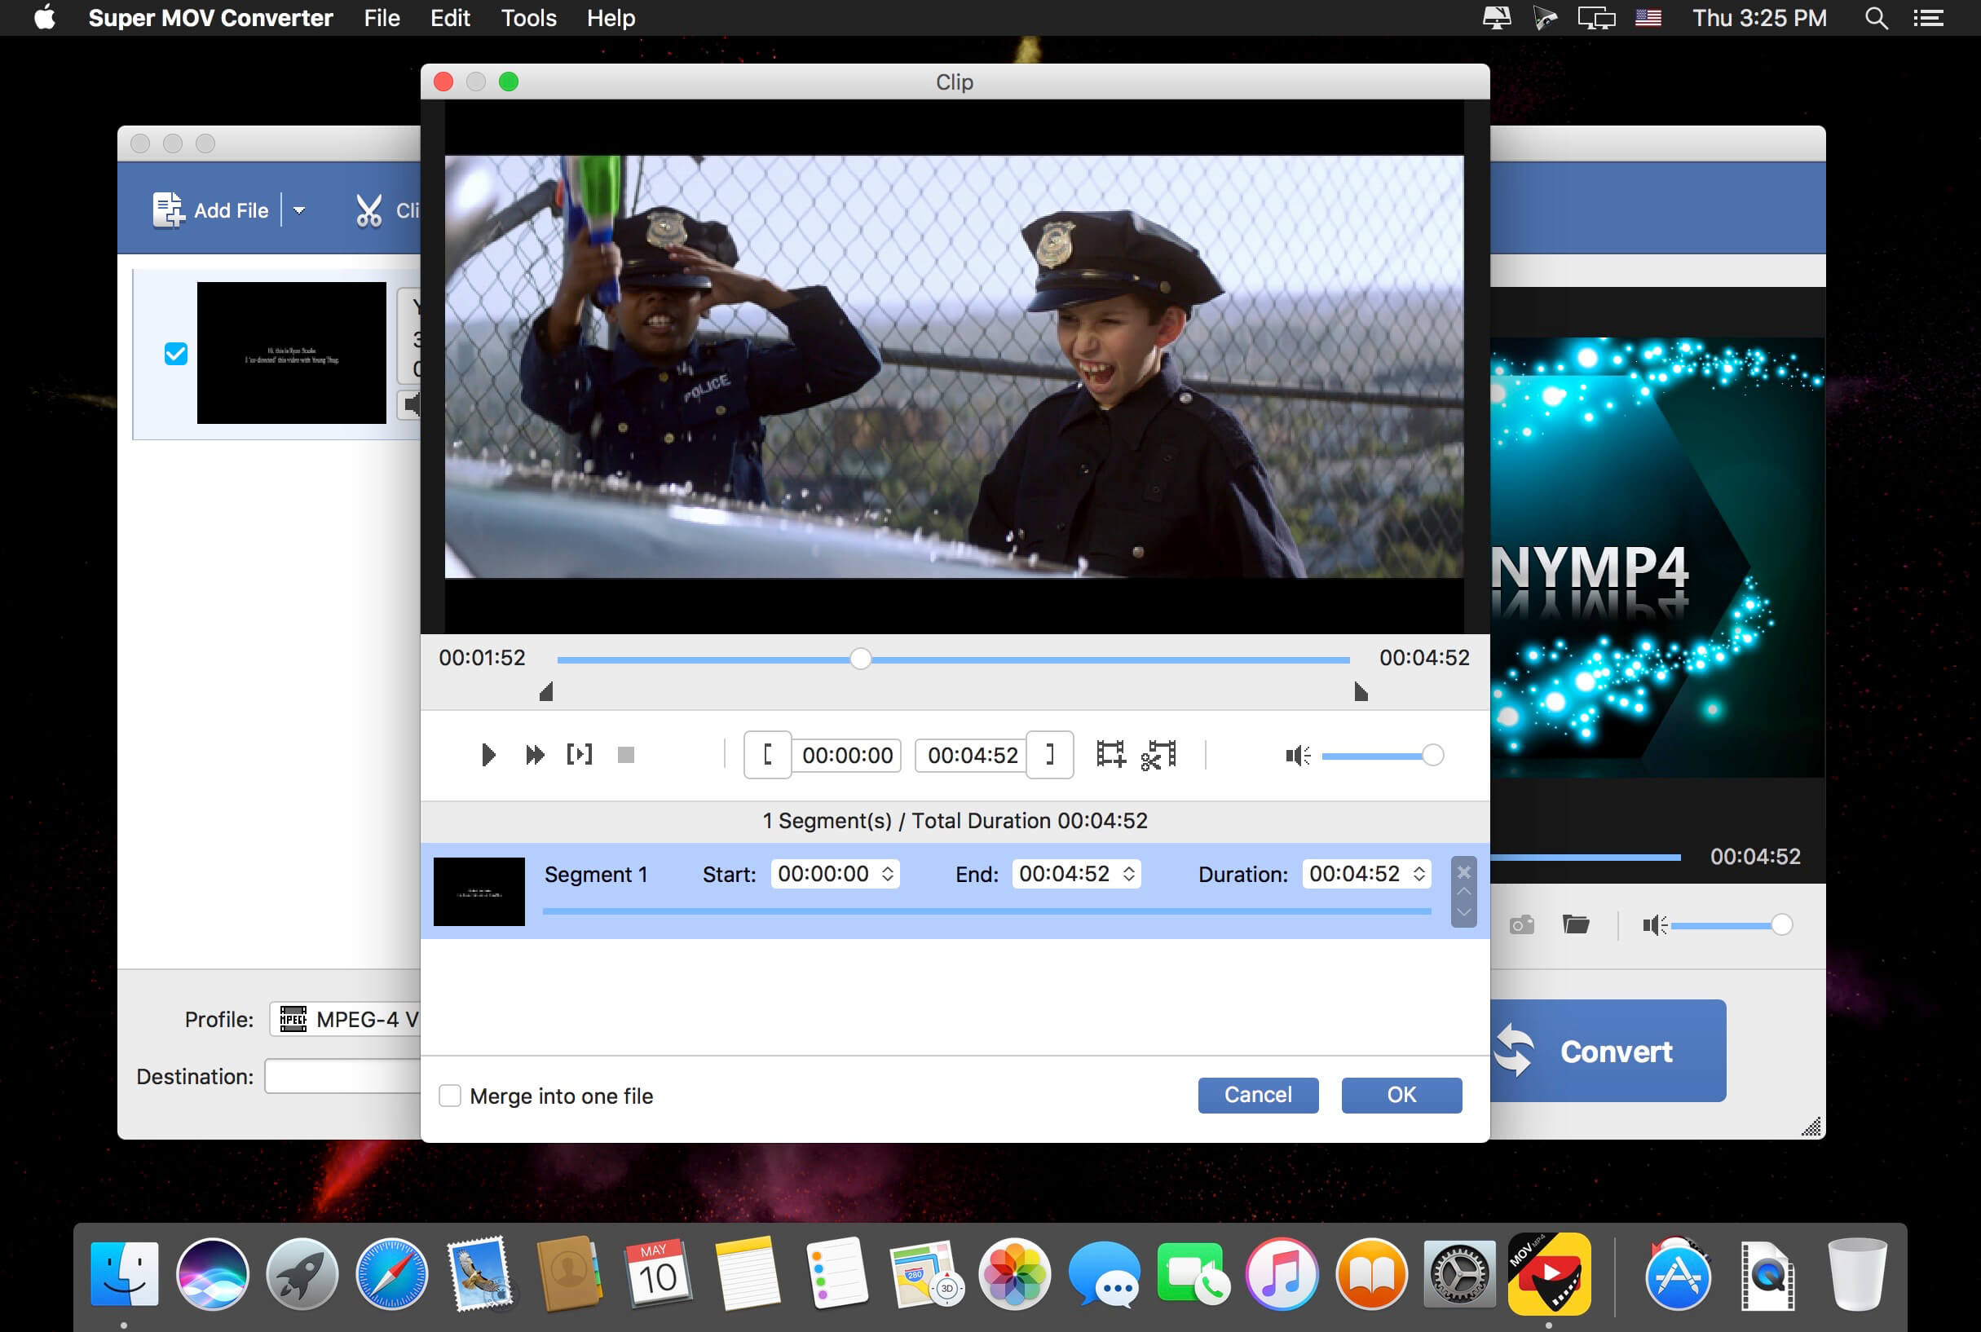Open the input source flag menu
The image size is (1981, 1332).
click(x=1648, y=18)
